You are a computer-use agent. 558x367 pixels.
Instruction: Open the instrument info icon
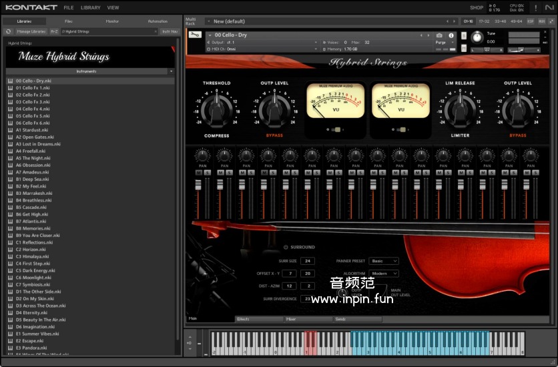(x=451, y=35)
